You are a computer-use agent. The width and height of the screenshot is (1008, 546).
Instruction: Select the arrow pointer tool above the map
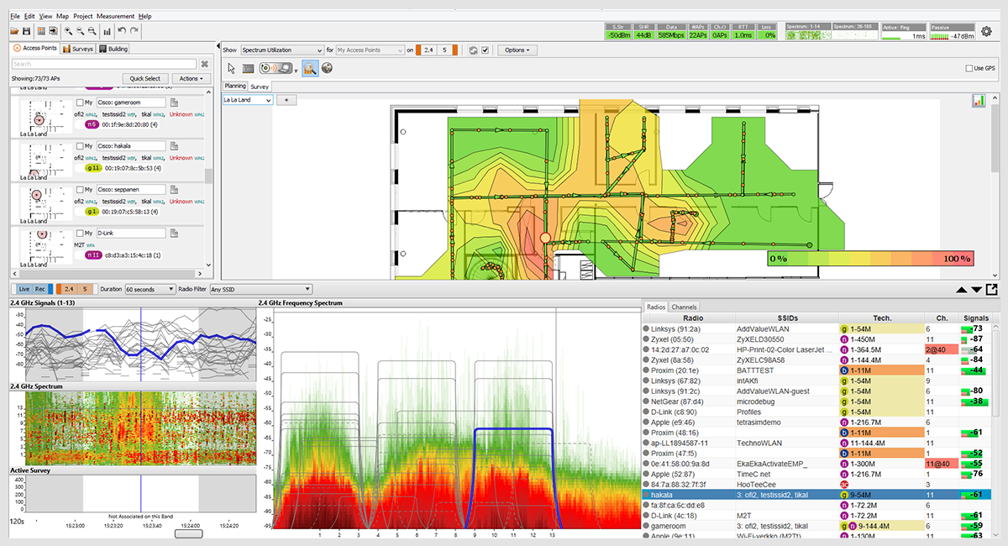point(232,68)
